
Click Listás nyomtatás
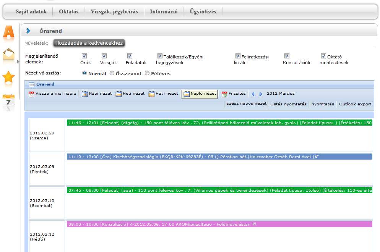288,104
